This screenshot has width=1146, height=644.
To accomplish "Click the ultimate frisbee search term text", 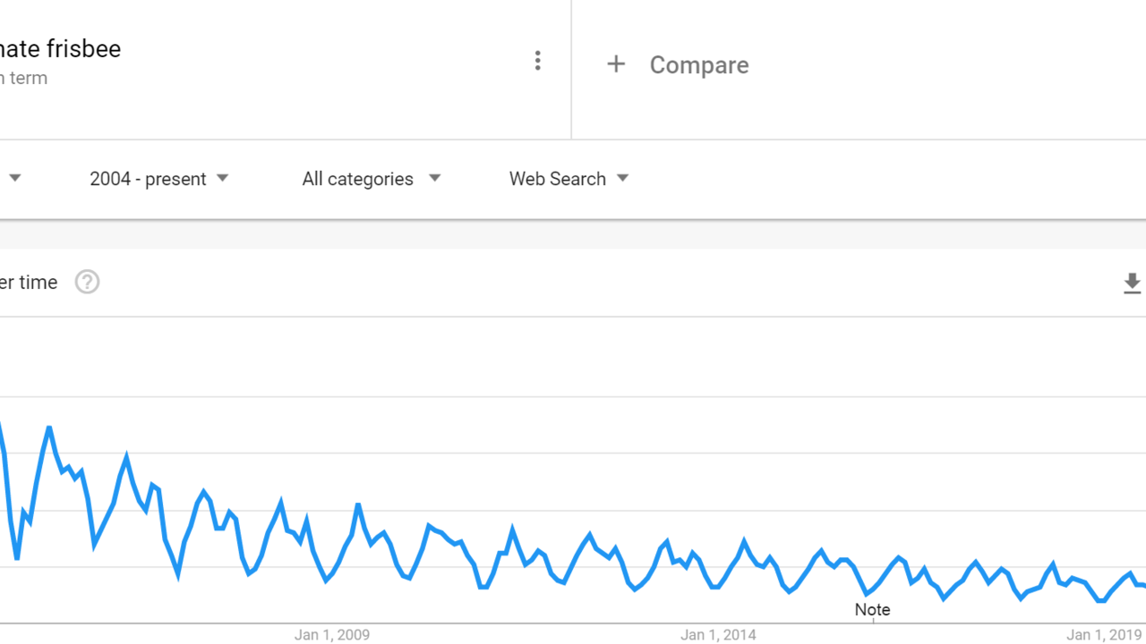I will 60,48.
